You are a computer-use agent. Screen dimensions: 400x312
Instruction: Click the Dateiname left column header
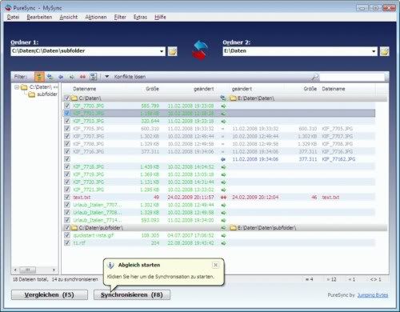click(85, 89)
